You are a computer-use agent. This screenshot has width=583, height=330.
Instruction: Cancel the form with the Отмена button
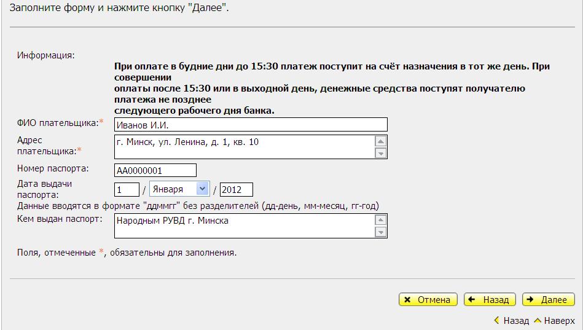click(428, 300)
